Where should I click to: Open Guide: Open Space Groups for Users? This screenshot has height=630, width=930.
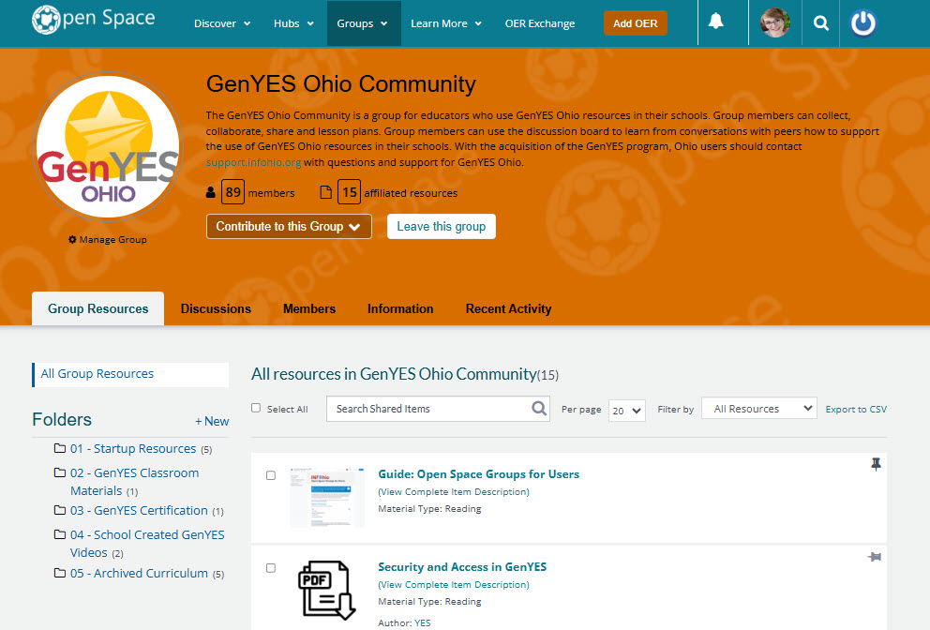tap(479, 474)
